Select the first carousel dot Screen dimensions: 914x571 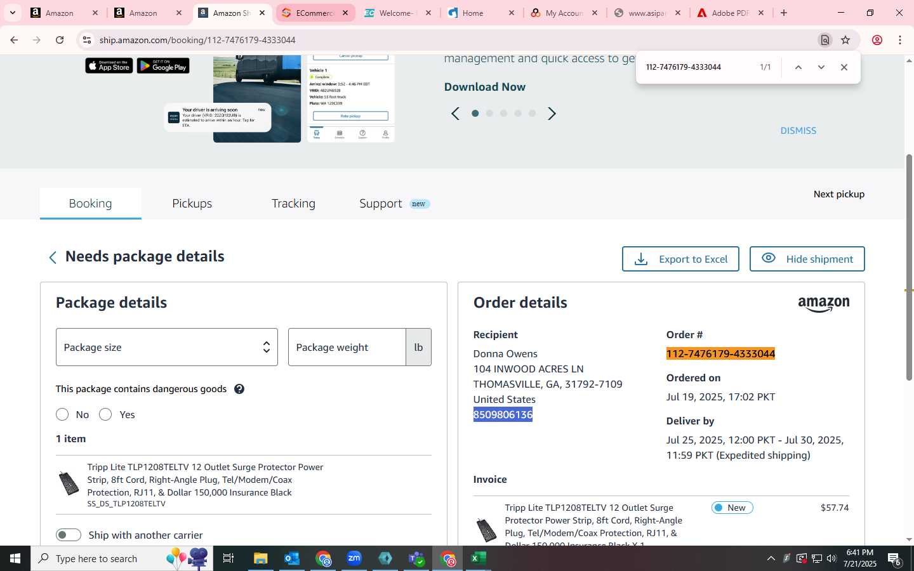[x=475, y=114]
